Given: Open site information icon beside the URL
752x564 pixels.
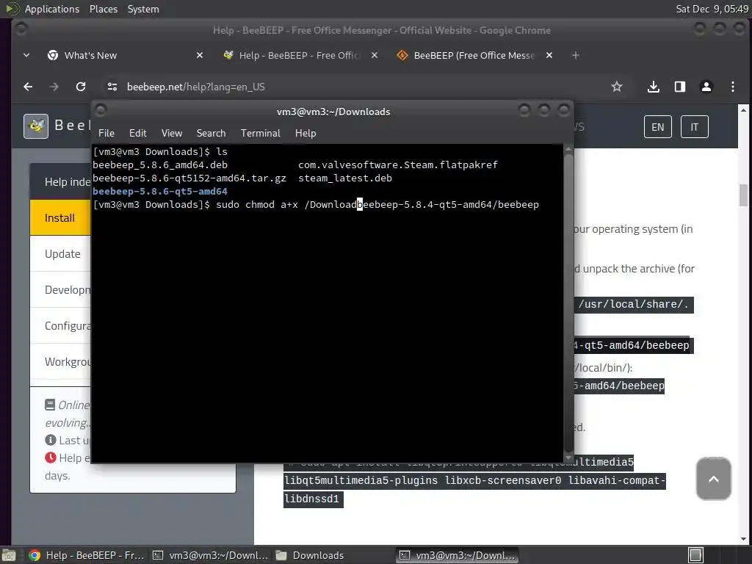Looking at the screenshot, I should click(112, 87).
